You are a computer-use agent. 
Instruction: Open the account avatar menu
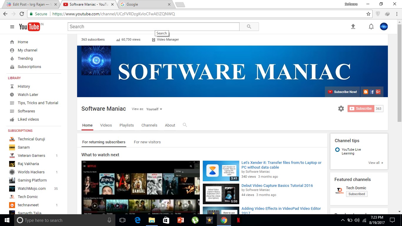[384, 26]
